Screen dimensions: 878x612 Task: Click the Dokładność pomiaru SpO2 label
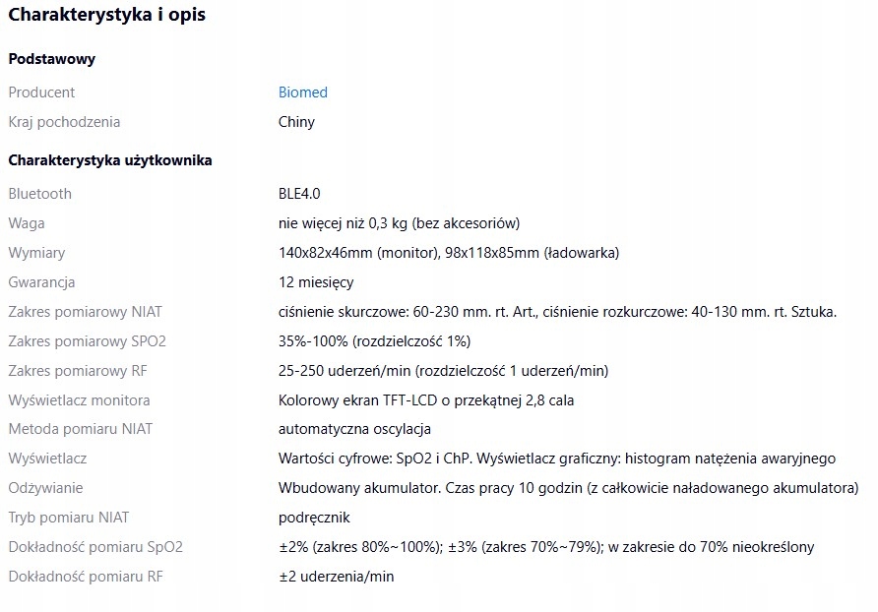coord(95,547)
